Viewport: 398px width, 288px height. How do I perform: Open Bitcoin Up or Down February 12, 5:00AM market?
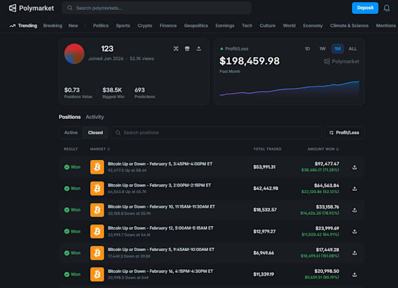(x=160, y=228)
